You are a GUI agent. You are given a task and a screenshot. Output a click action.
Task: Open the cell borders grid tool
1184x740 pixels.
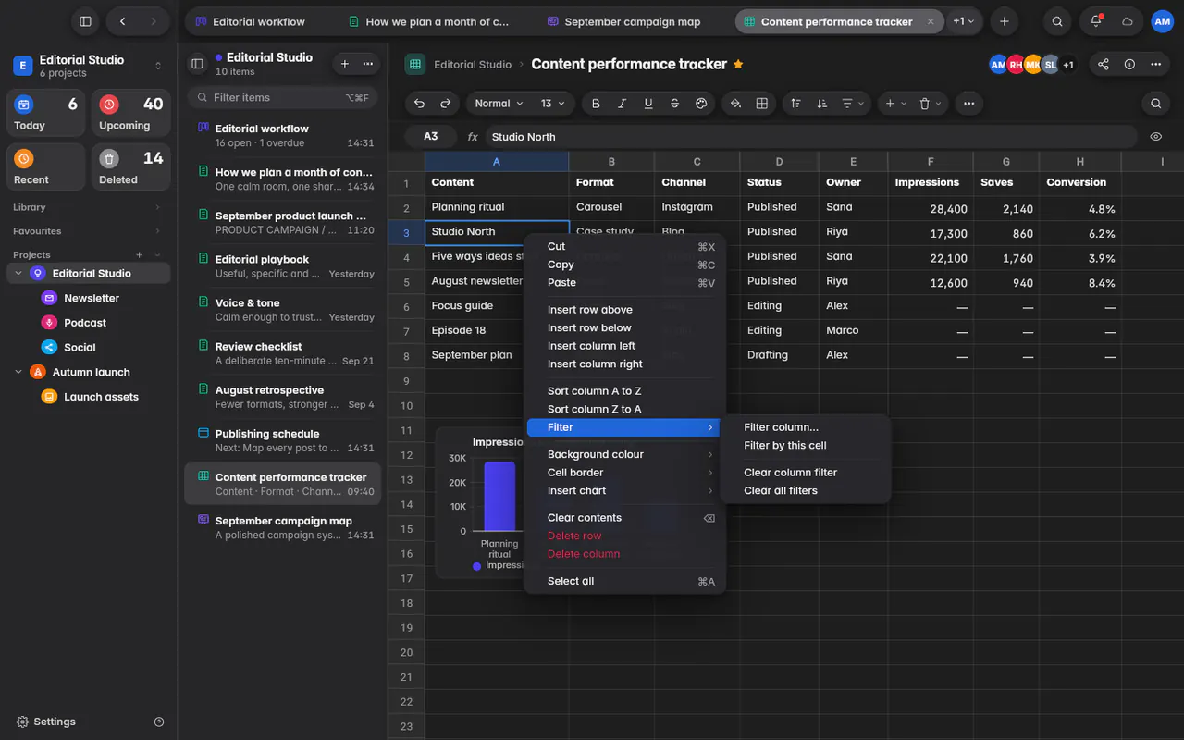pos(762,104)
